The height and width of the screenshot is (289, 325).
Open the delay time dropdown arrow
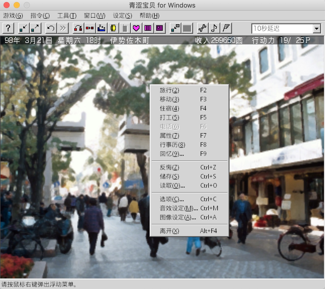317,28
